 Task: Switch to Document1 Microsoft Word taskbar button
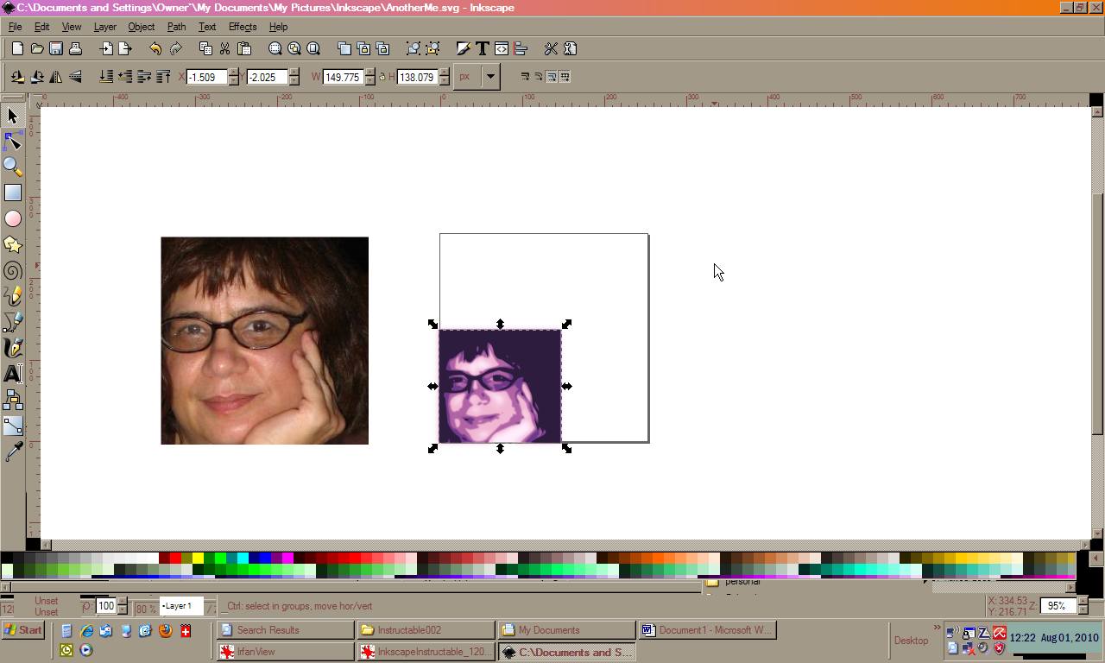707,630
